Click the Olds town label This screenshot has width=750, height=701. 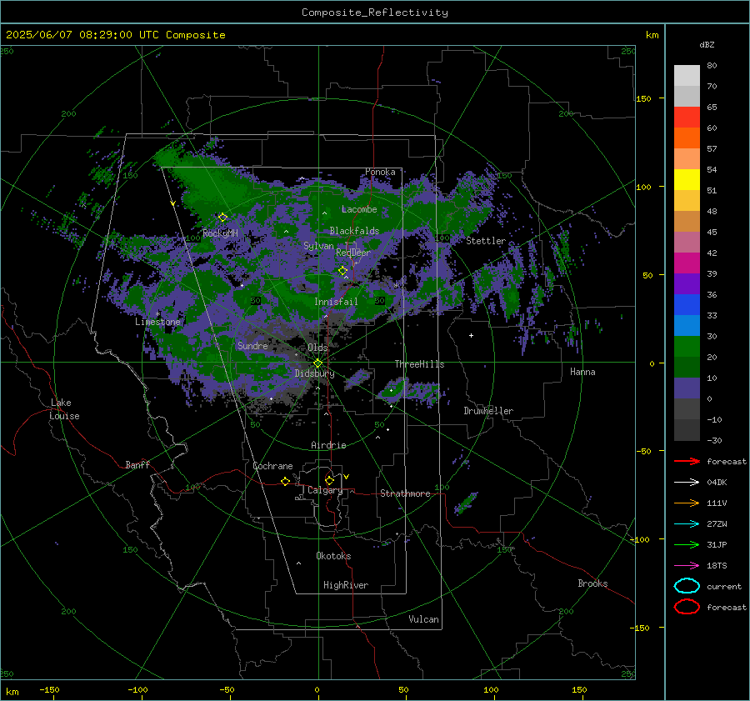pos(317,348)
